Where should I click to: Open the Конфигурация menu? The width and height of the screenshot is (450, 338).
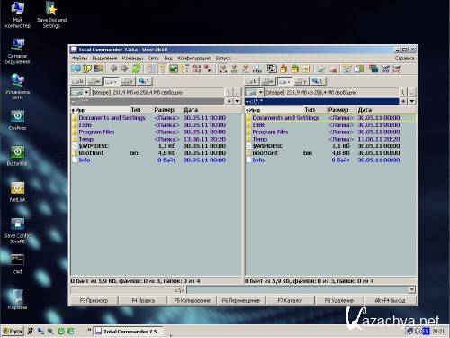(x=194, y=58)
